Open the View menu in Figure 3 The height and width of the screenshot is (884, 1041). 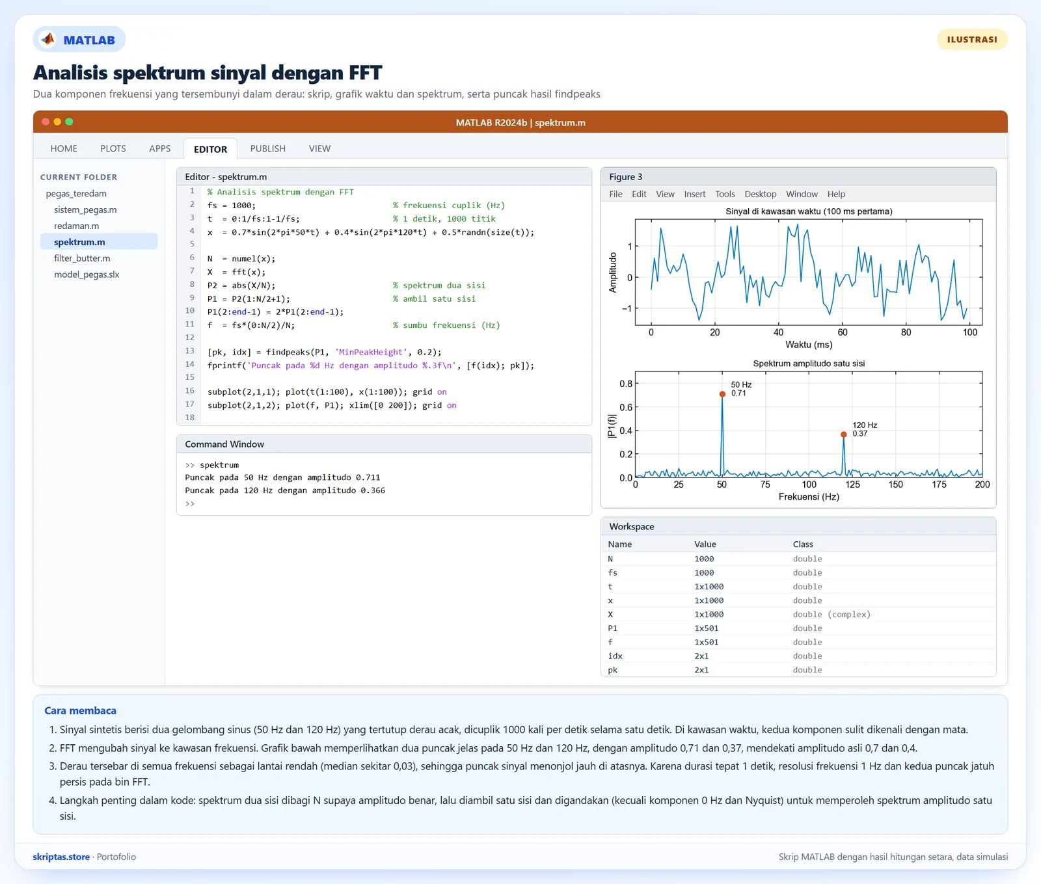(x=665, y=194)
